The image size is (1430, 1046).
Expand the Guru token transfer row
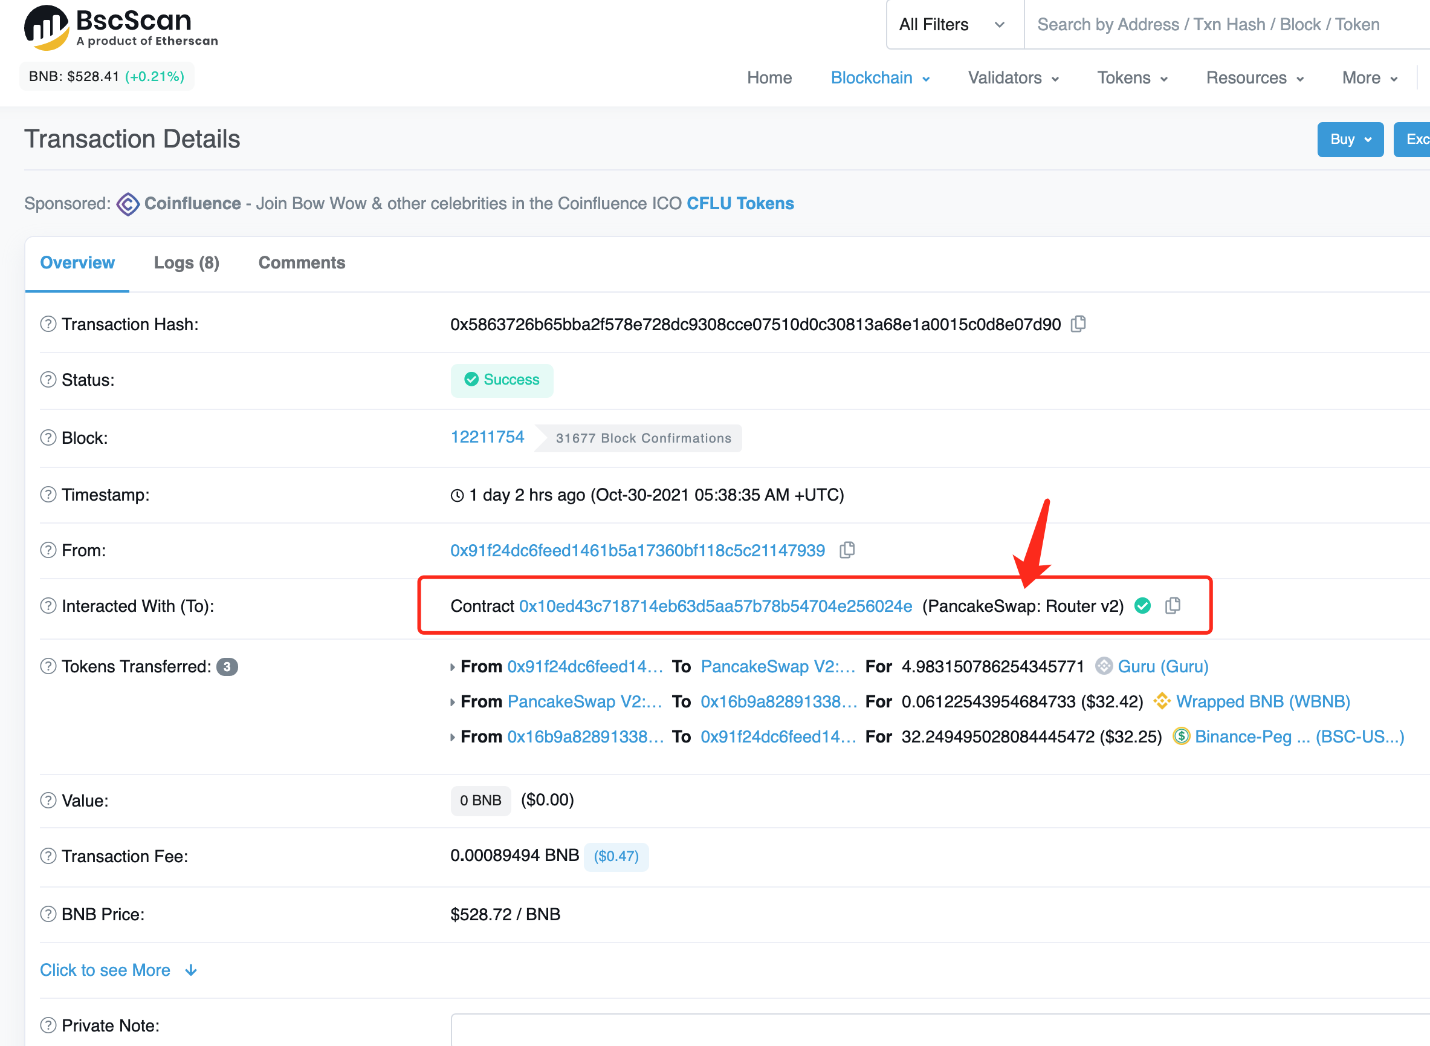[x=453, y=667]
